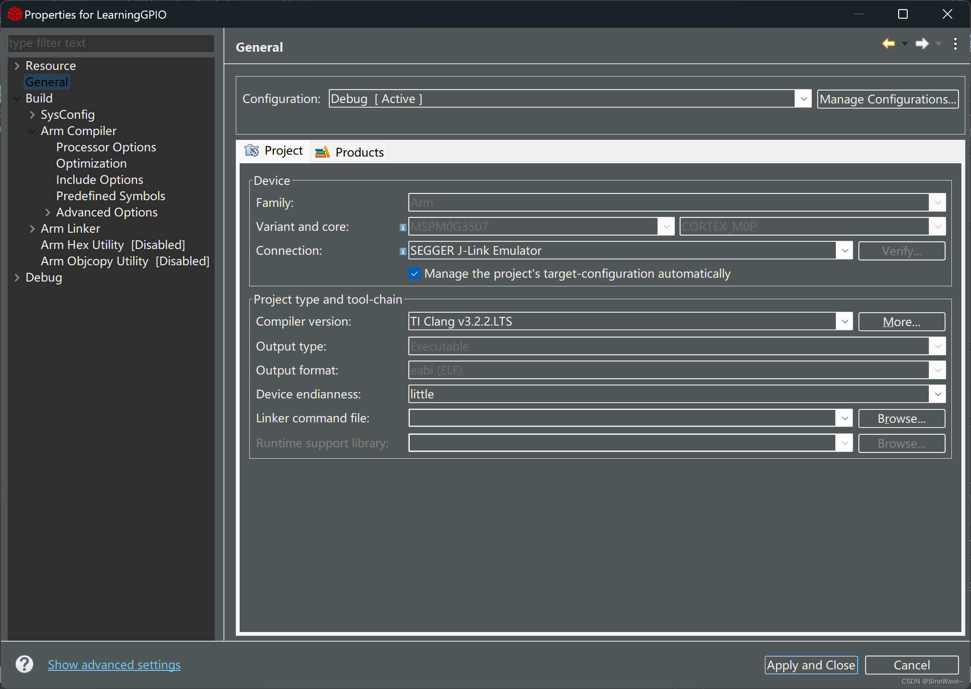The image size is (971, 689).
Task: Open the Device endianness dropdown
Action: point(937,394)
